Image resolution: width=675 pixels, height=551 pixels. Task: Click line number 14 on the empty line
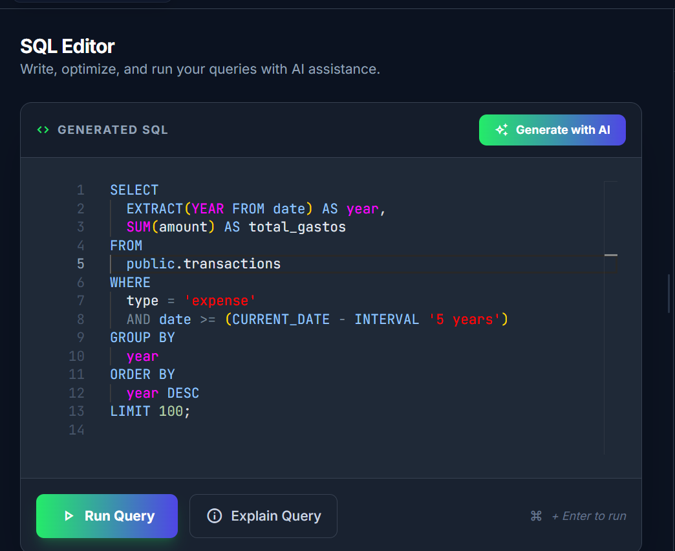pos(76,430)
